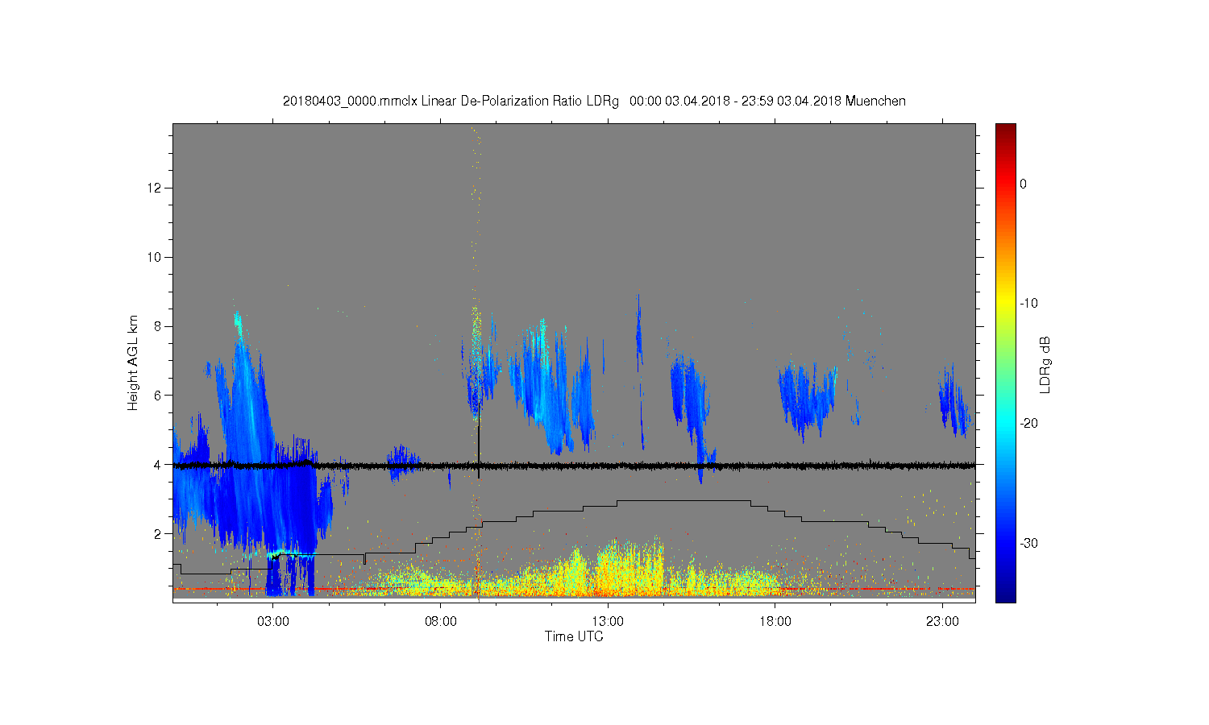
Task: Click the 13:00 time tick label
Action: point(608,622)
